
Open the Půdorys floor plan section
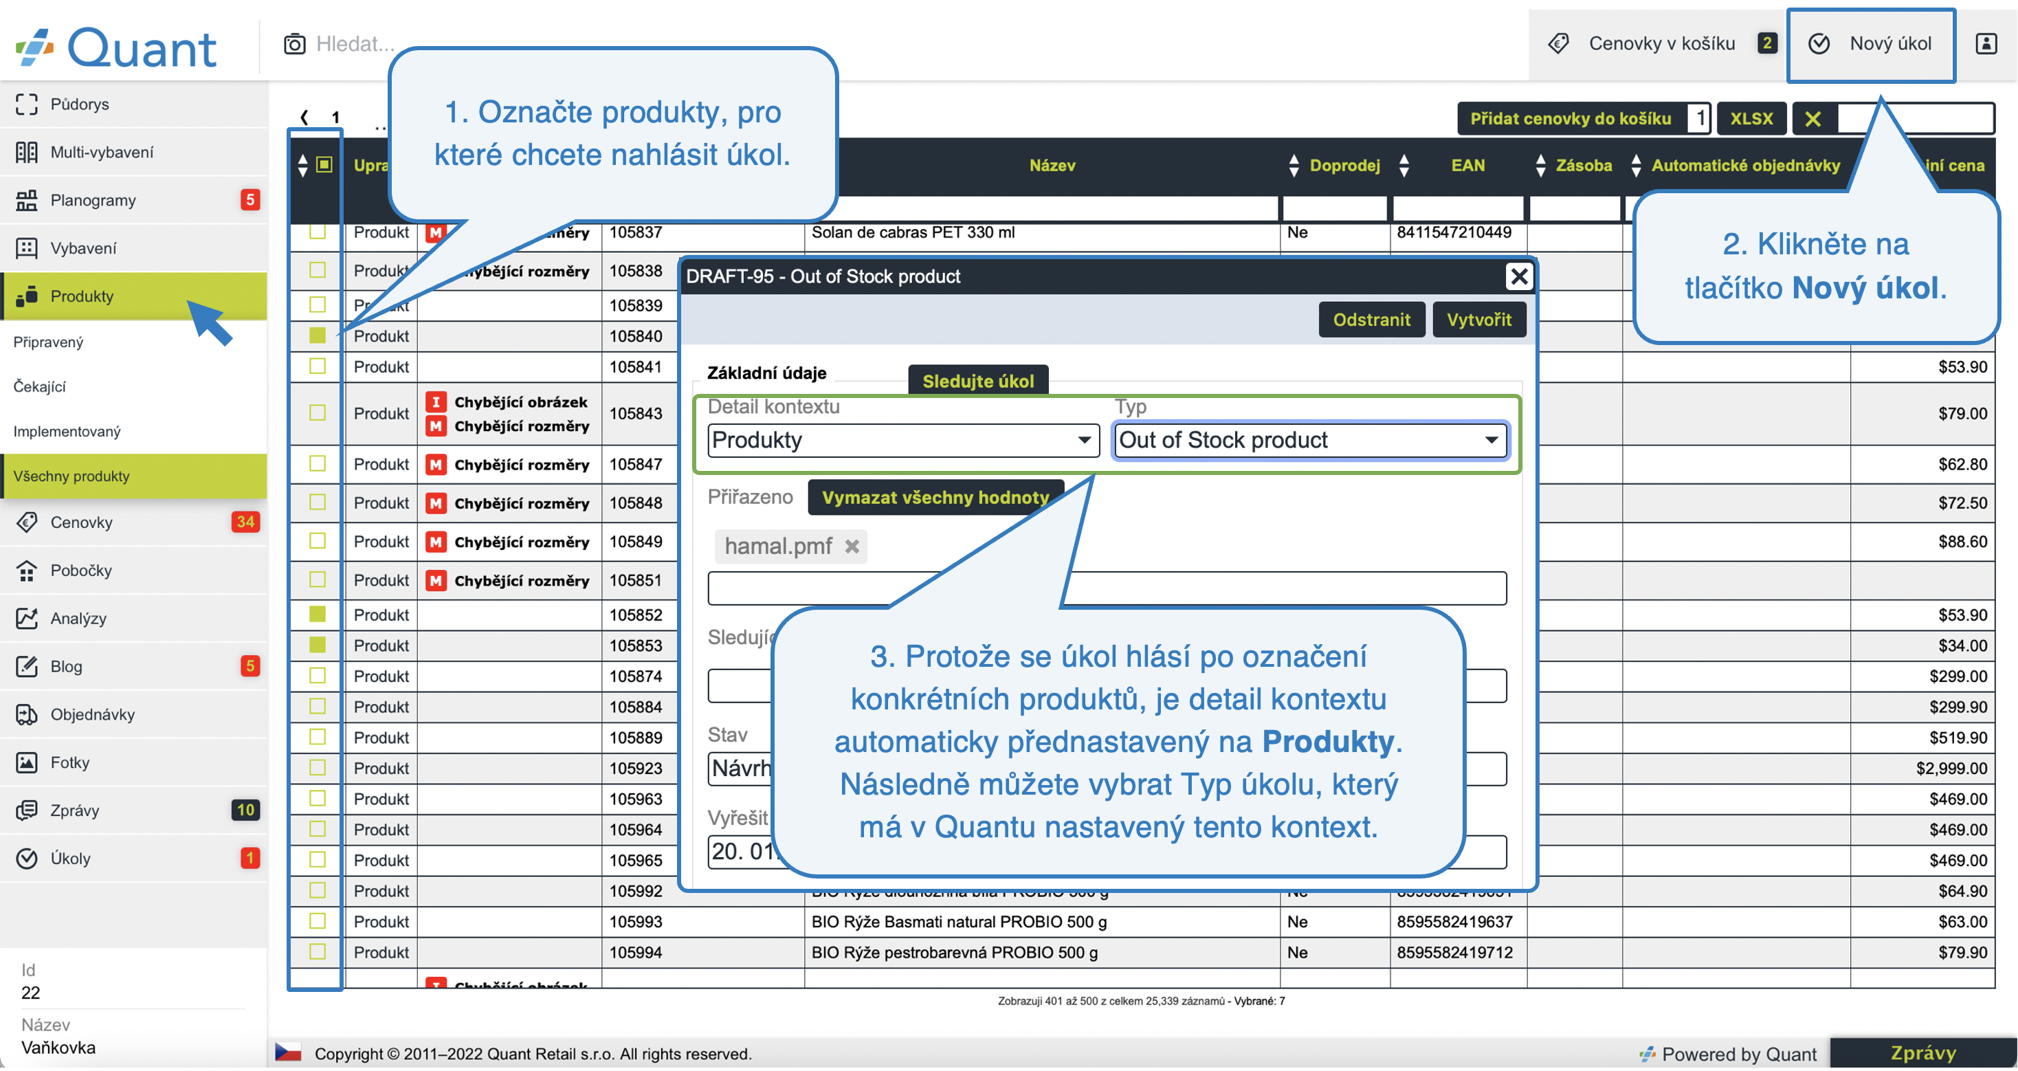[x=133, y=104]
